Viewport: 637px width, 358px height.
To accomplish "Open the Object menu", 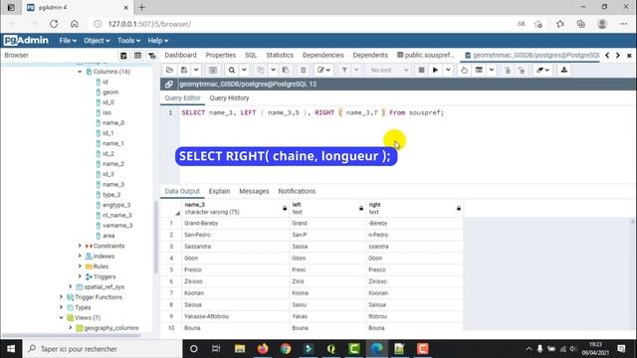I will pos(97,41).
